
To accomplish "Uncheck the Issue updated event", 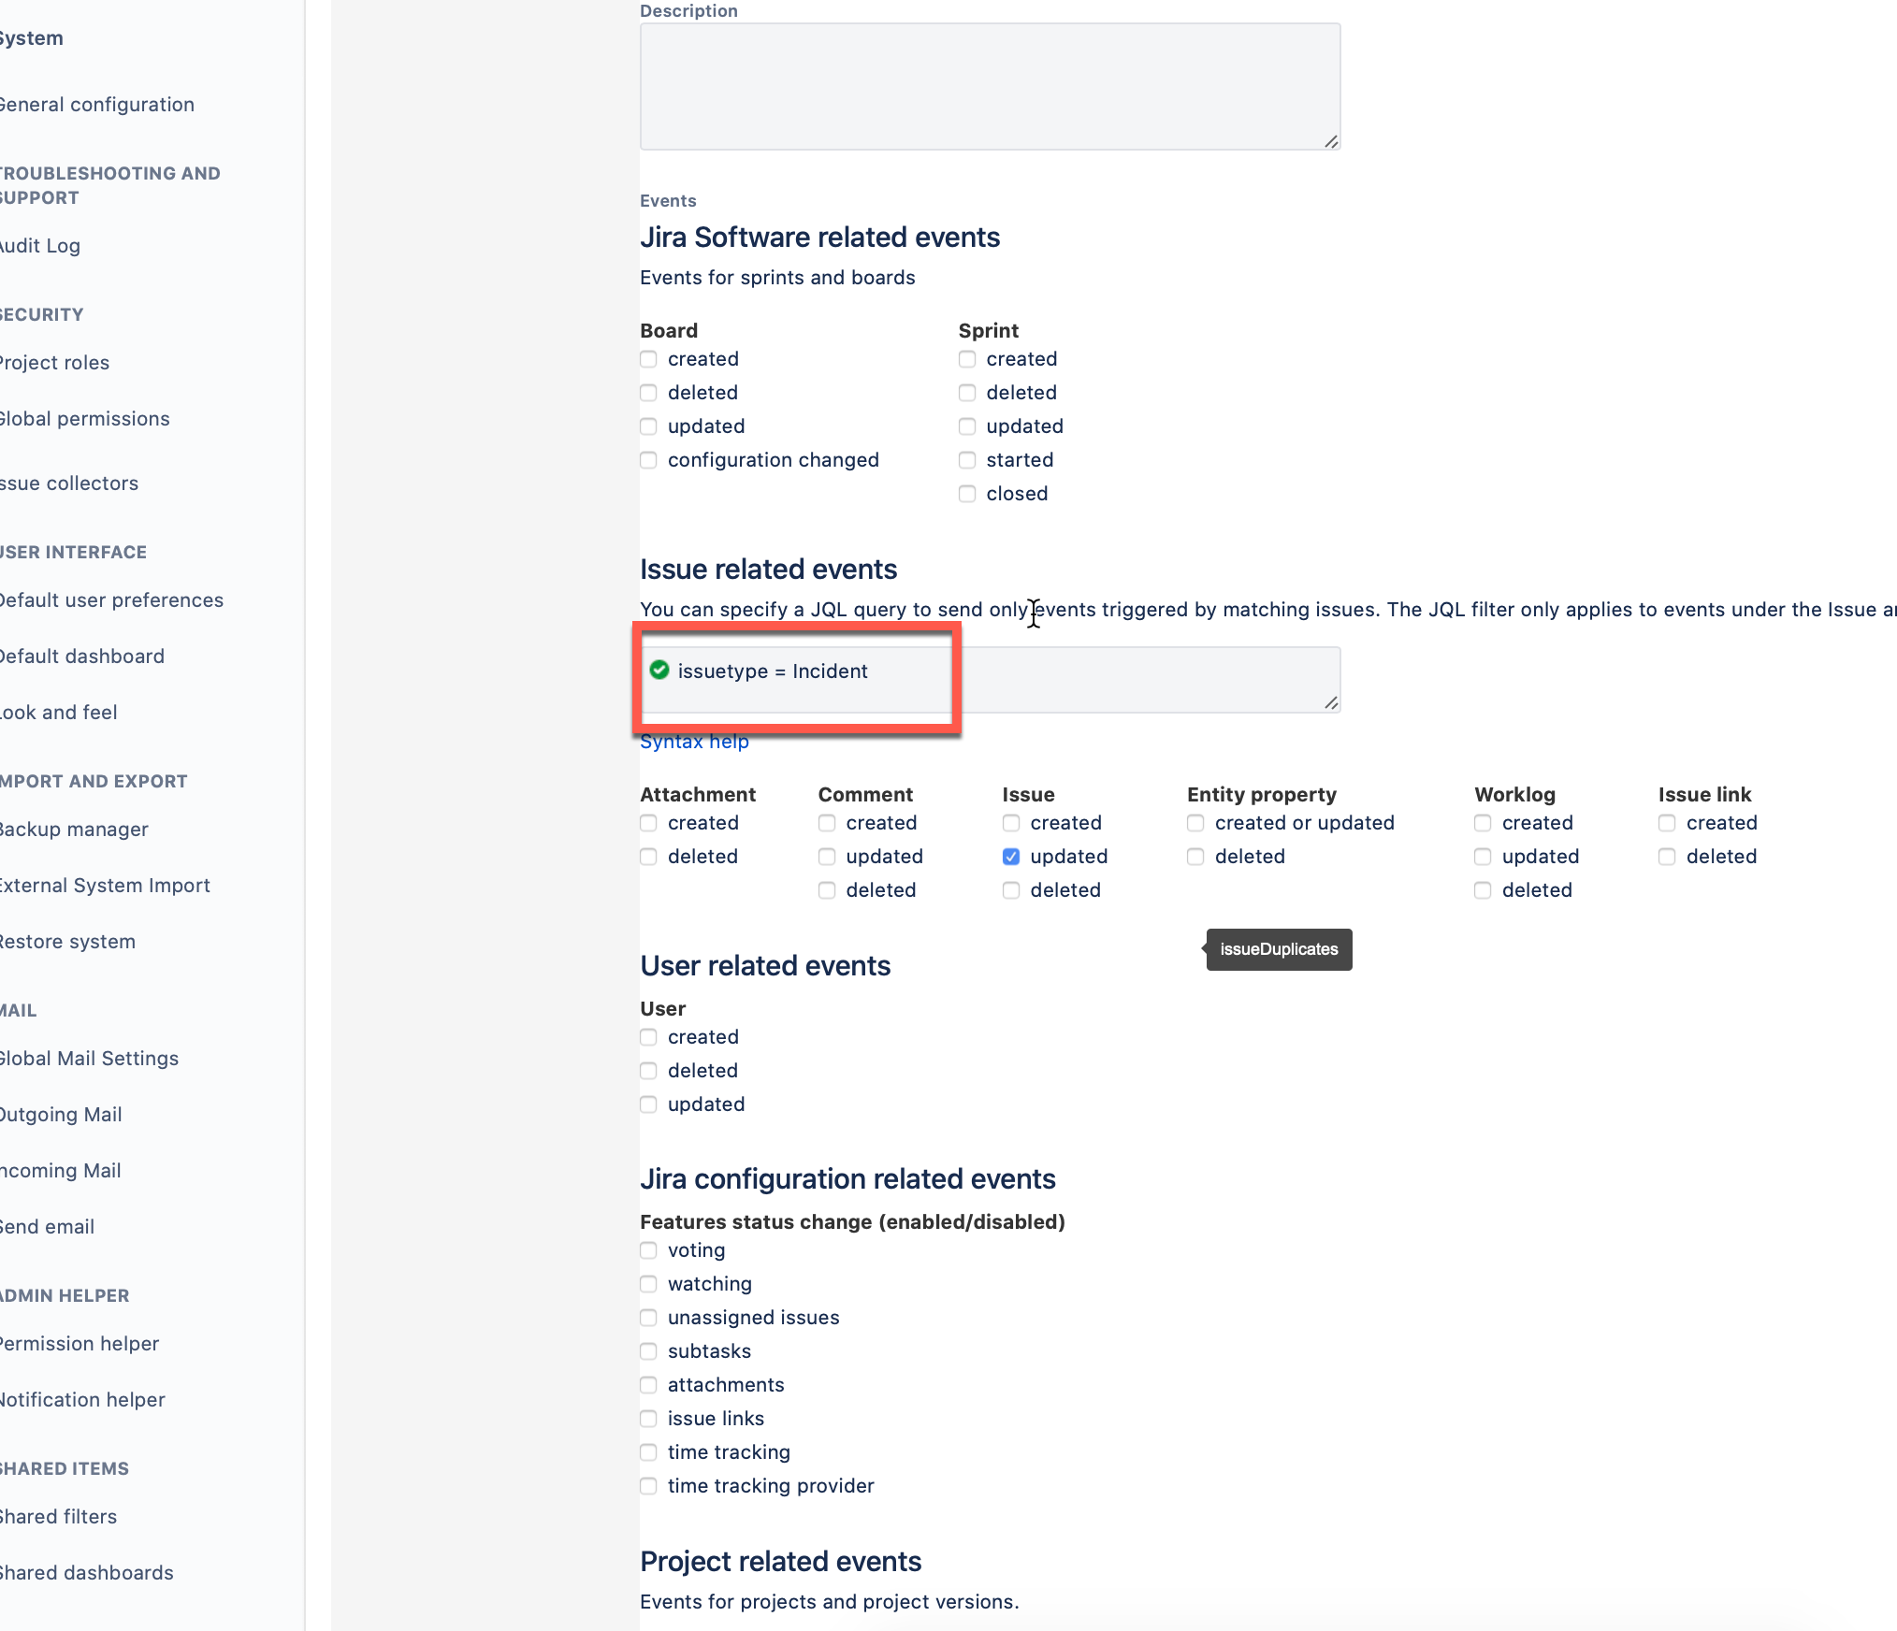I will tap(1010, 856).
